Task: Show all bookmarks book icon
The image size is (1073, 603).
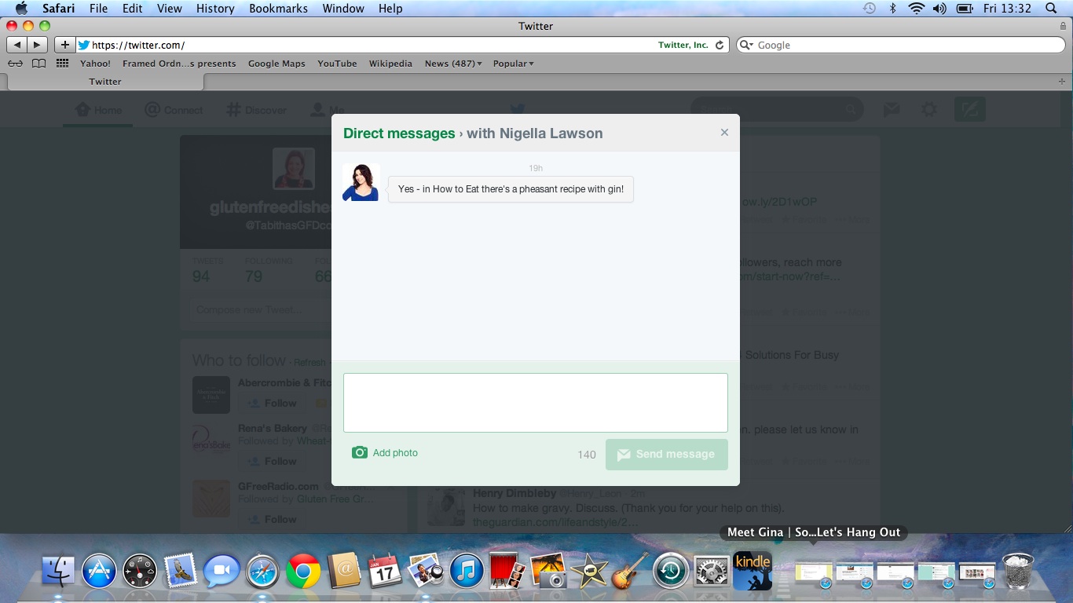Action: (38, 64)
